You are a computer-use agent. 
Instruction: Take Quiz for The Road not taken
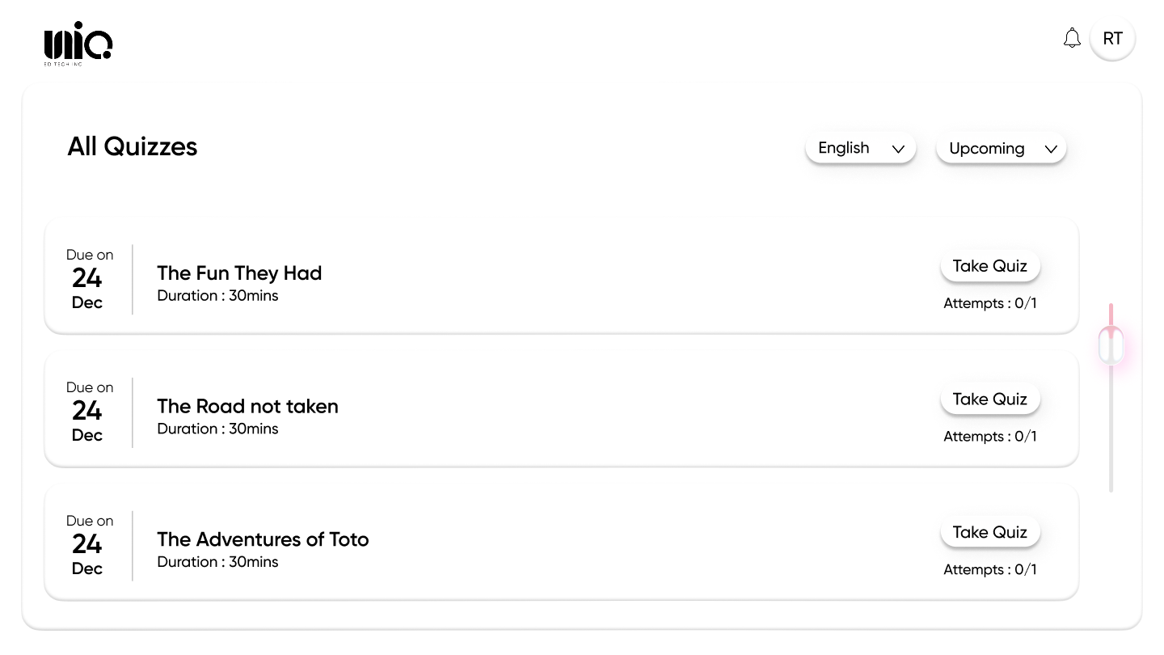(989, 399)
